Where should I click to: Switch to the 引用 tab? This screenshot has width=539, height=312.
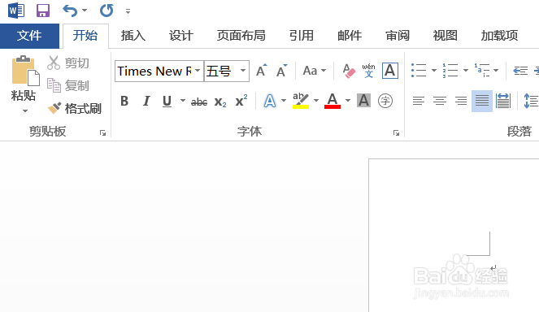tap(302, 36)
